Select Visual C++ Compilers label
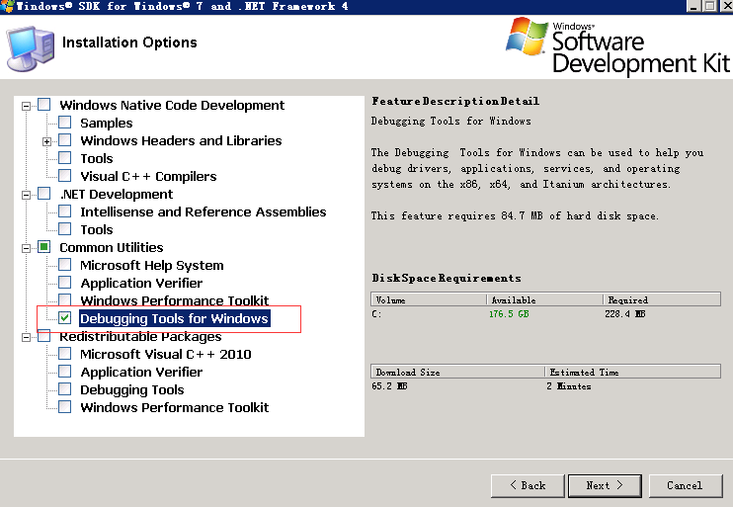Screen dimensions: 733x507 [x=148, y=176]
